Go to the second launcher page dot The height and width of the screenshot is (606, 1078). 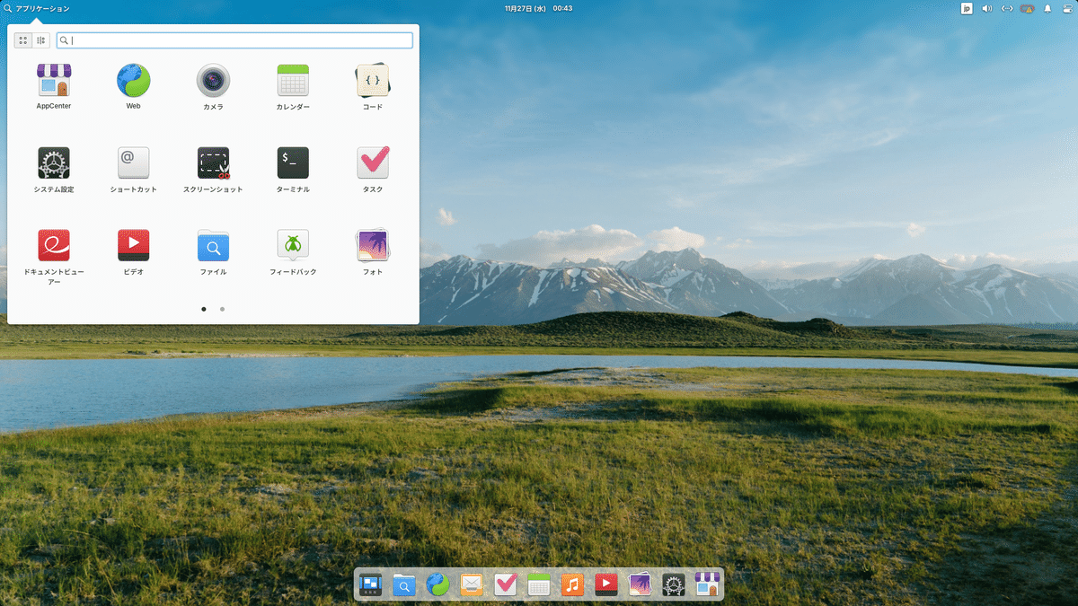coord(221,309)
